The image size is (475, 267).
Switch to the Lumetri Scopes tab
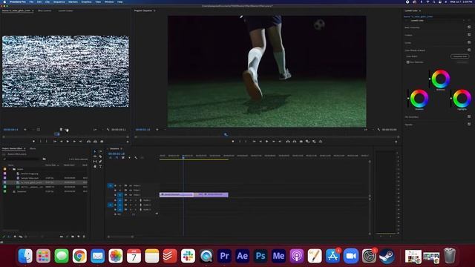click(65, 10)
